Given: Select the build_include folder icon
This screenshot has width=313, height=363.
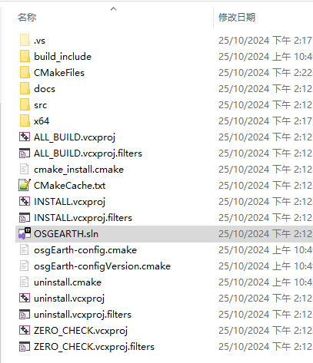Looking at the screenshot, I should tap(25, 56).
